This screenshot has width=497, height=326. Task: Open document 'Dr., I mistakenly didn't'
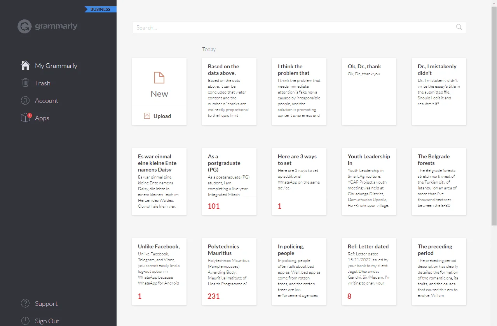[439, 92]
